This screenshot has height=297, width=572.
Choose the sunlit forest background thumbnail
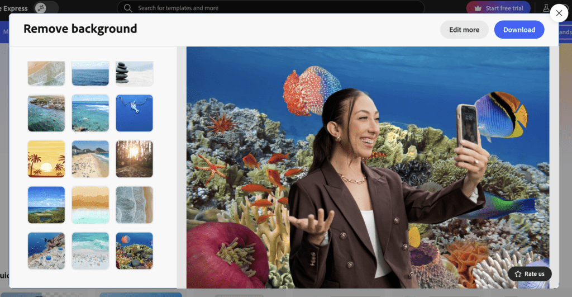(134, 159)
